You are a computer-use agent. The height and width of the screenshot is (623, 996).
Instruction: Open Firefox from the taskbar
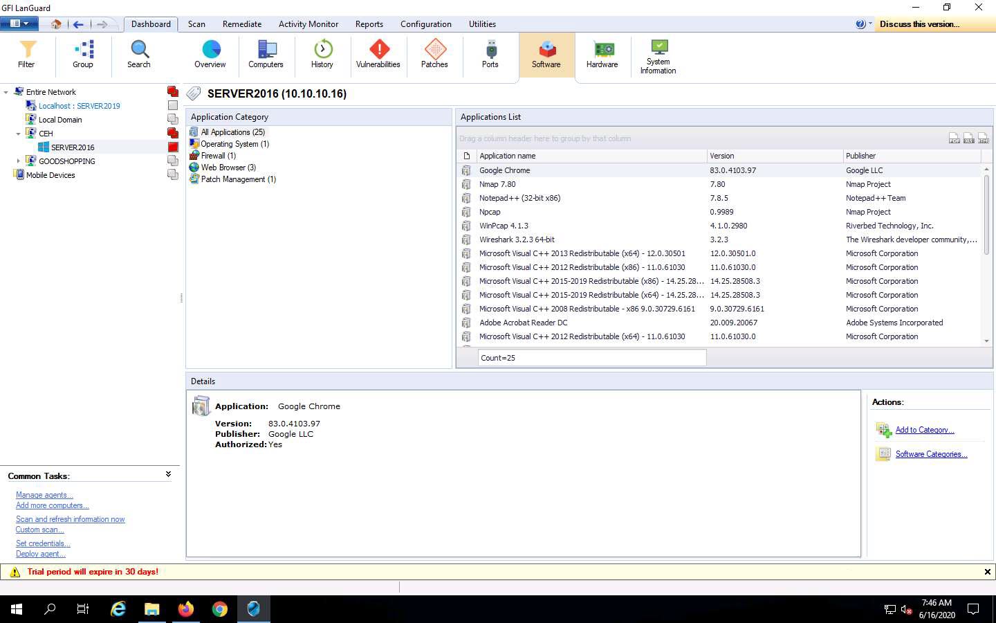[185, 609]
